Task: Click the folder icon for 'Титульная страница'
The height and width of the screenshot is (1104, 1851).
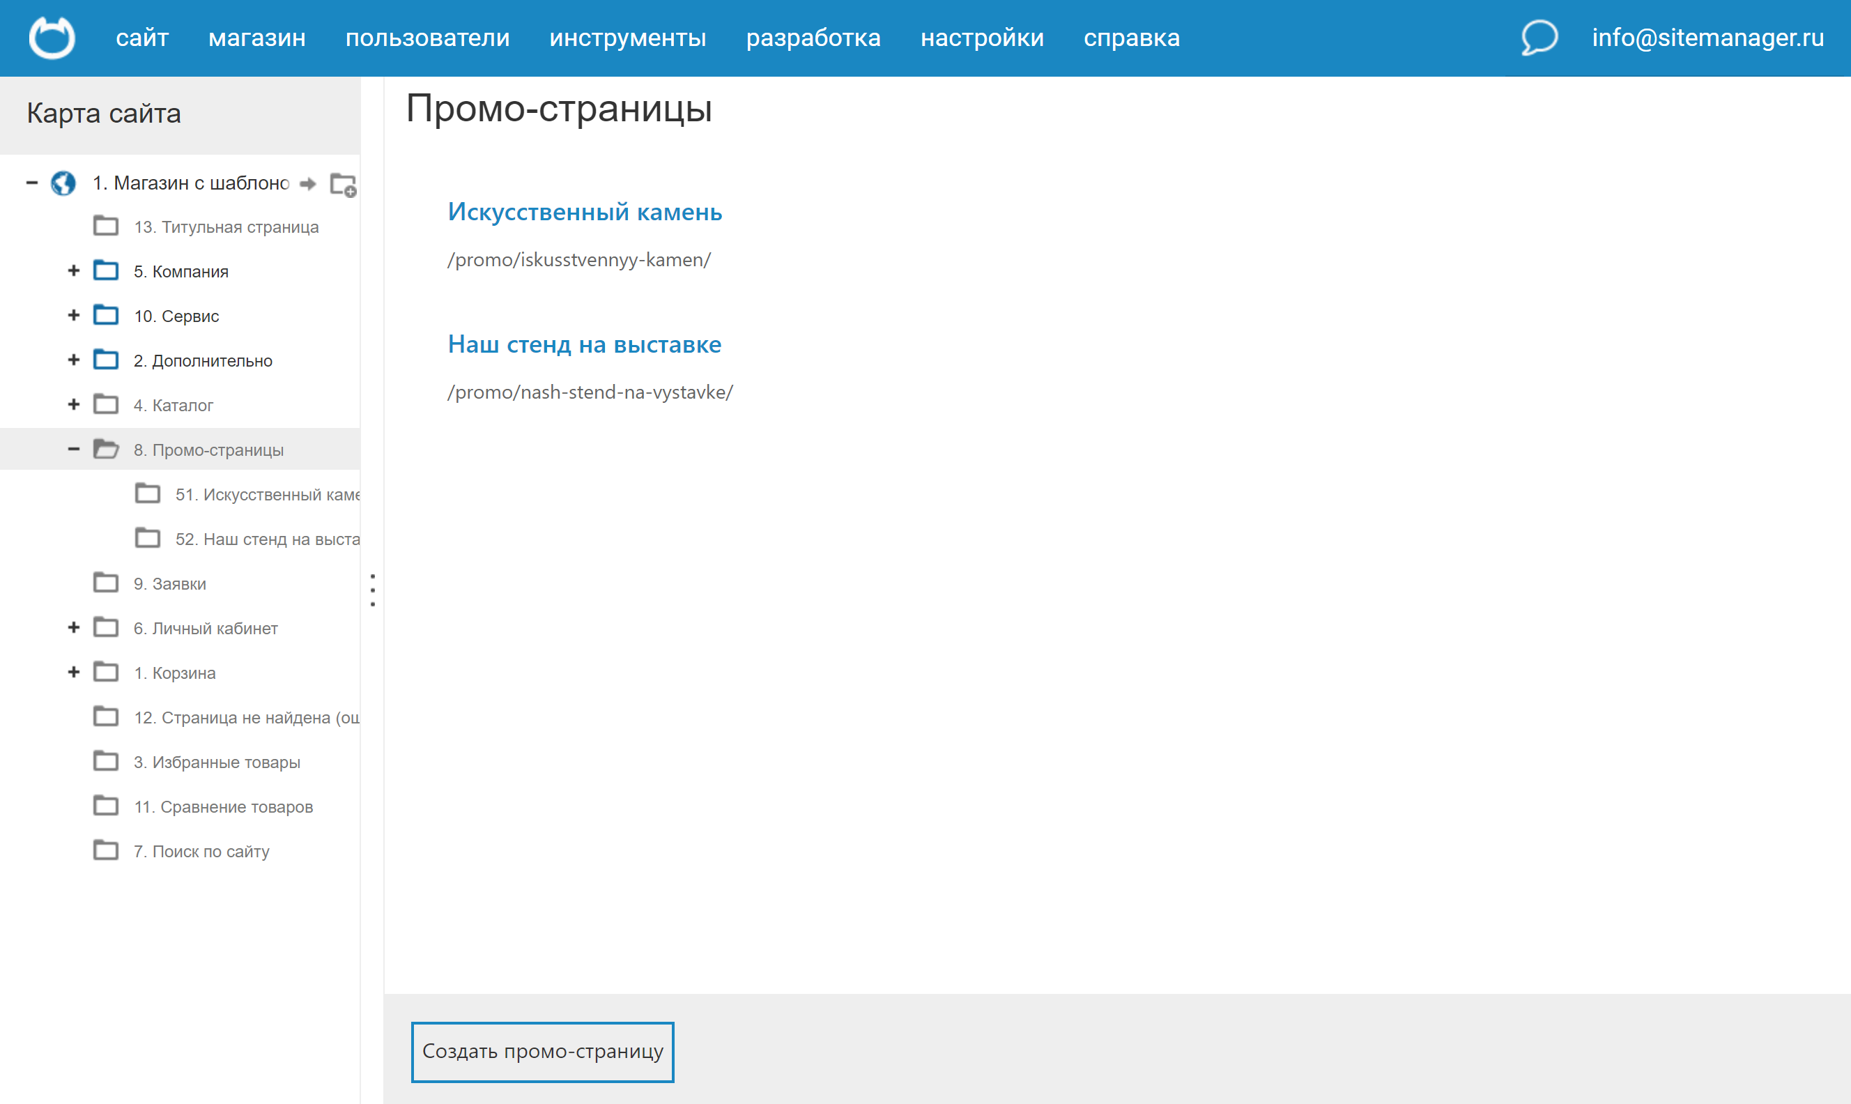Action: pos(107,225)
